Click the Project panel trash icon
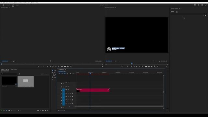 [x=48, y=110]
